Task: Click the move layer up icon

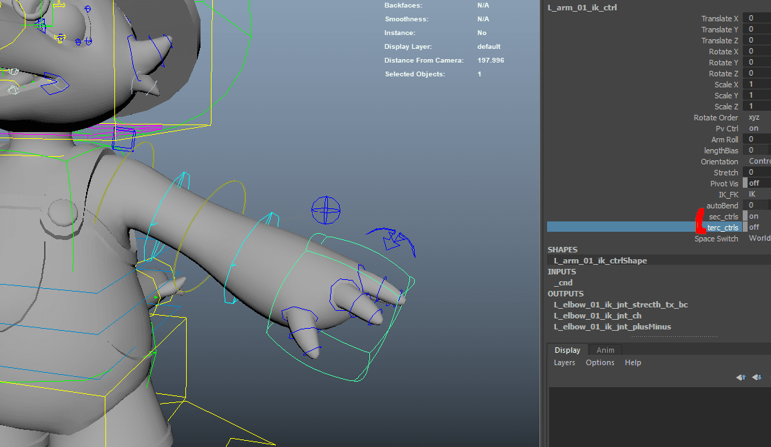Action: 741,378
